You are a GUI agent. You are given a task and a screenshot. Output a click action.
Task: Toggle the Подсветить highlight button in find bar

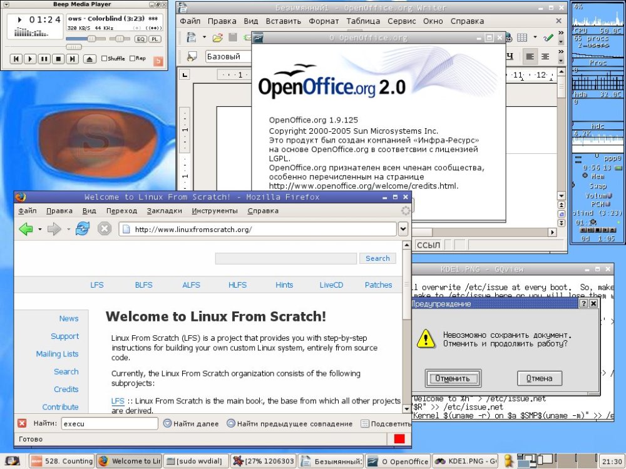(x=386, y=423)
